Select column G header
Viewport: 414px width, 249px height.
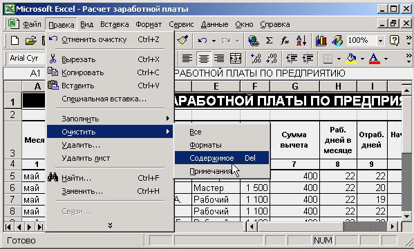tap(294, 86)
